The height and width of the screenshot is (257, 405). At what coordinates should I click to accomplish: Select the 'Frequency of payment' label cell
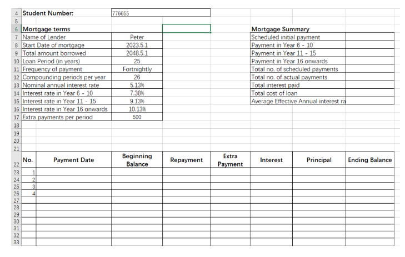(66, 69)
